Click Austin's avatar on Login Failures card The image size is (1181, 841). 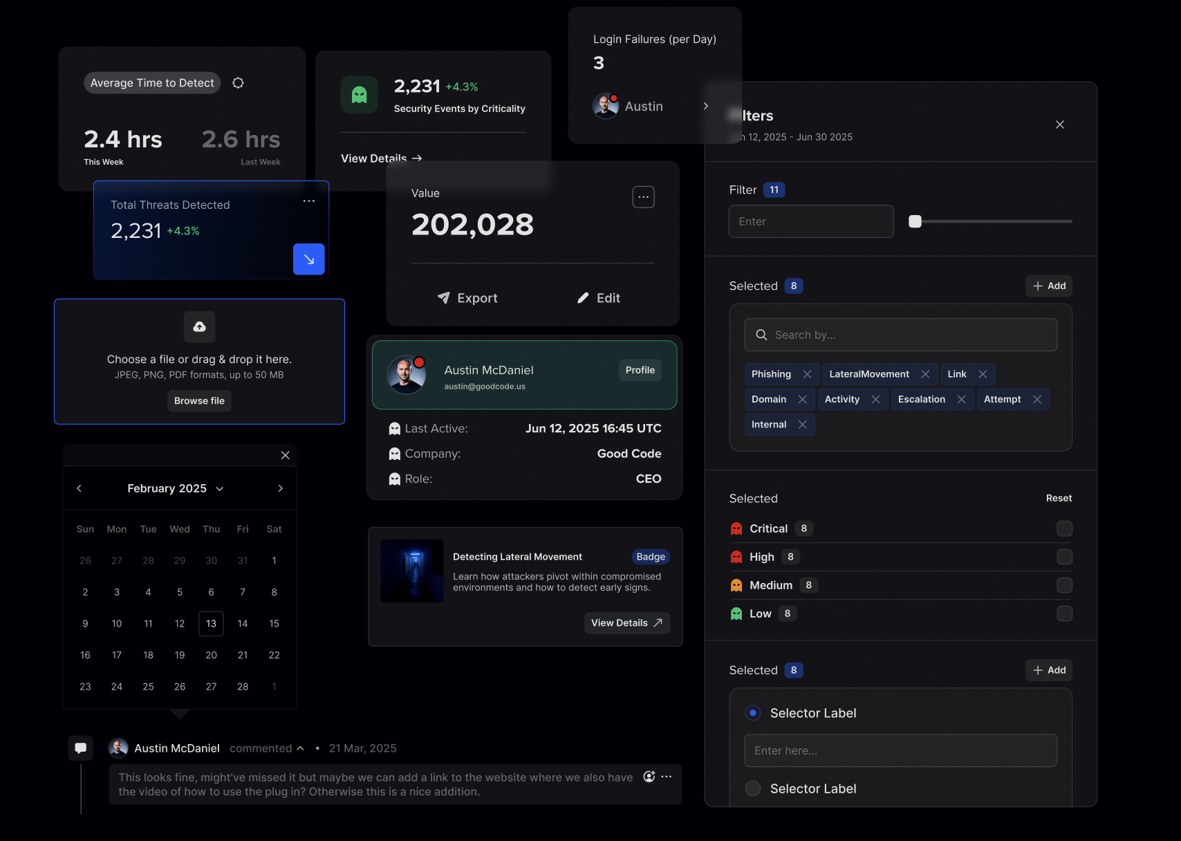[x=606, y=106]
